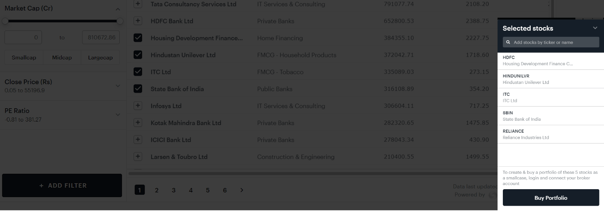
Task: Click plus icon next to Larsen & Toubro
Action: pyautogui.click(x=138, y=156)
